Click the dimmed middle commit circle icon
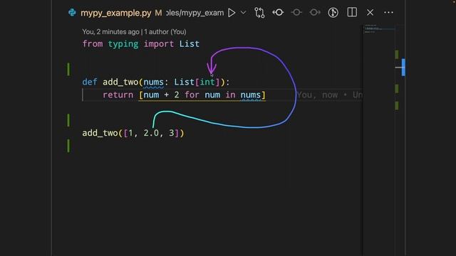 [296, 13]
